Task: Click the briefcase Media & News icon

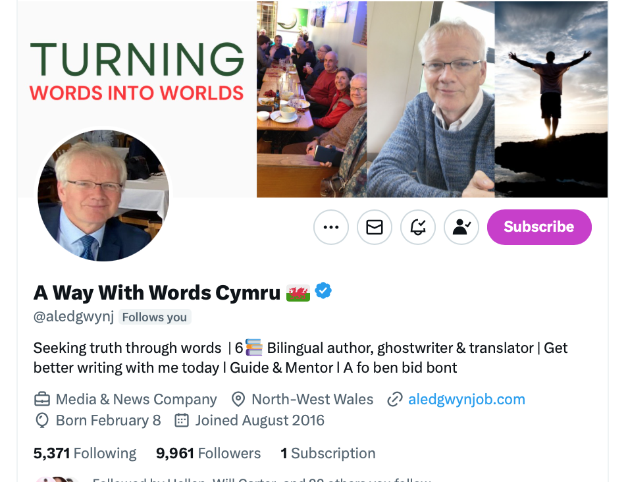Action: click(42, 400)
